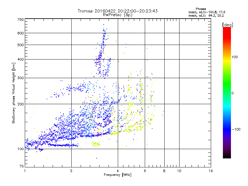
Task: Click x-axis tick label '16'
Action: click(211, 171)
